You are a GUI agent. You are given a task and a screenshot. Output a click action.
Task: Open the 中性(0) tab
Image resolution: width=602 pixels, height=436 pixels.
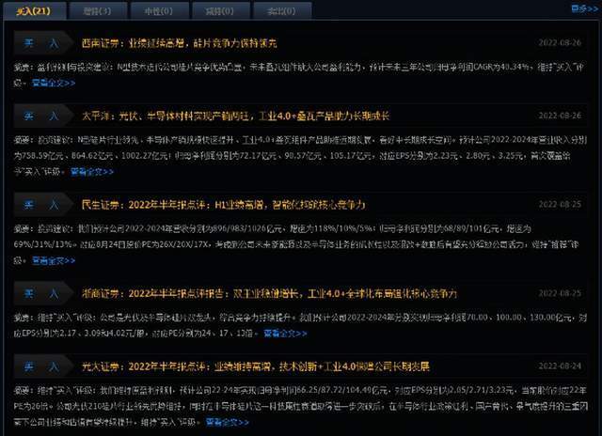pyautogui.click(x=159, y=10)
